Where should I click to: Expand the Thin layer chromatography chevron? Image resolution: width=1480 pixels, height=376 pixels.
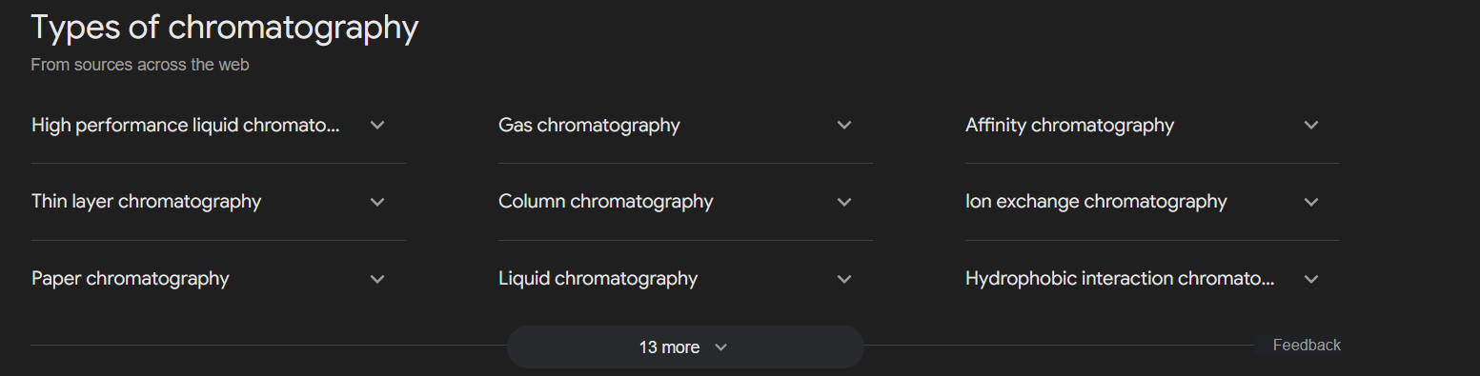(x=377, y=202)
